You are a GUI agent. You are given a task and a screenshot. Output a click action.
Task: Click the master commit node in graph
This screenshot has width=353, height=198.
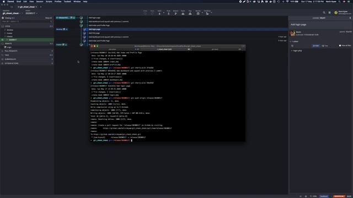(x=81, y=45)
